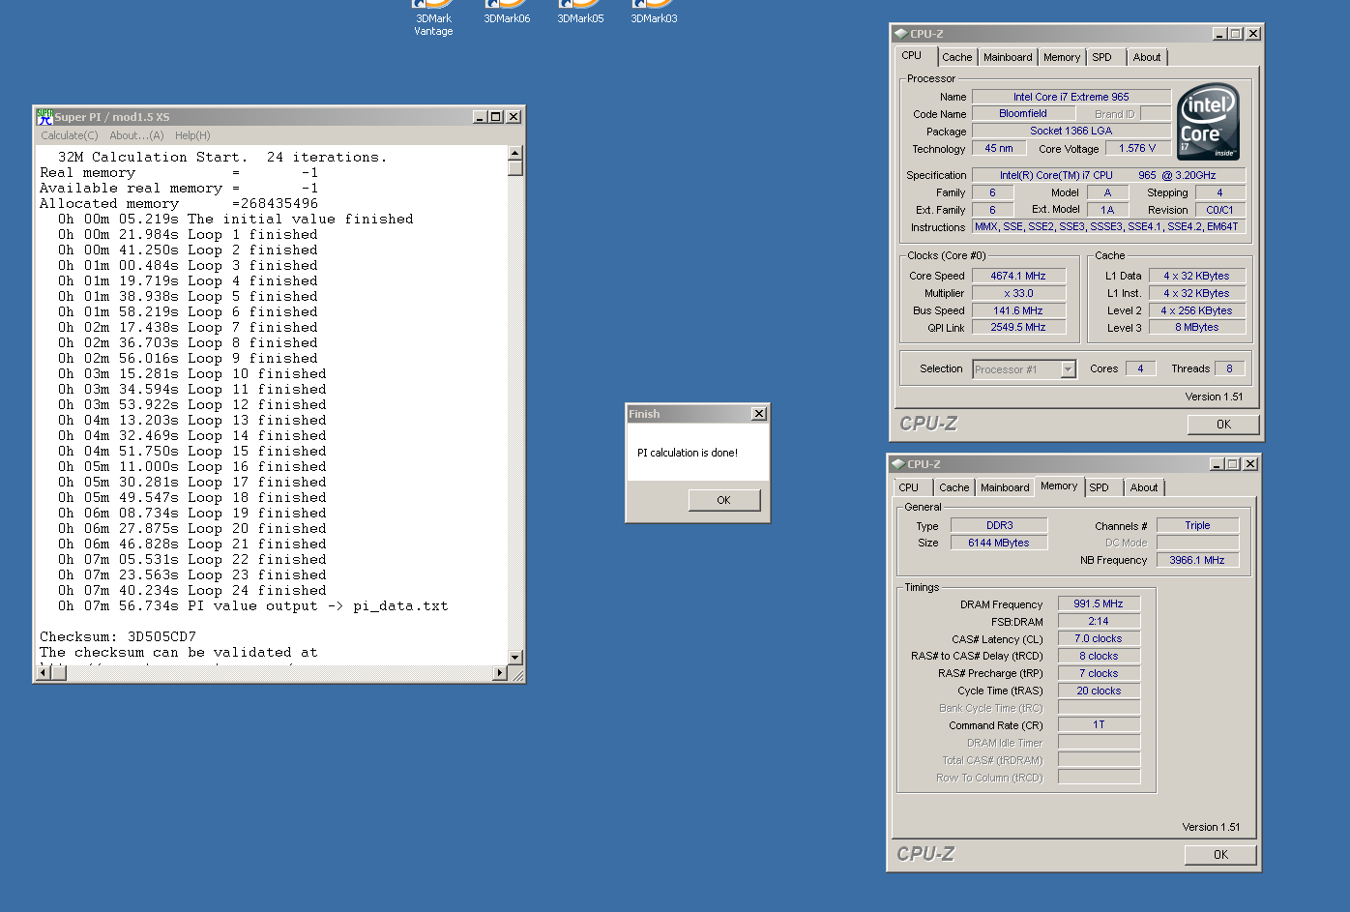Click the top CPU-Z window title icon
This screenshot has width=1350, height=912.
[900, 34]
